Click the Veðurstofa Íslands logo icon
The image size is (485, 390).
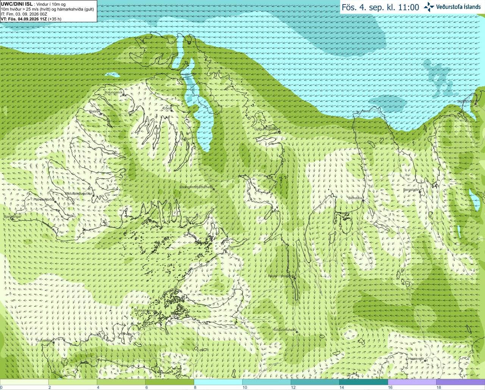pos(429,7)
